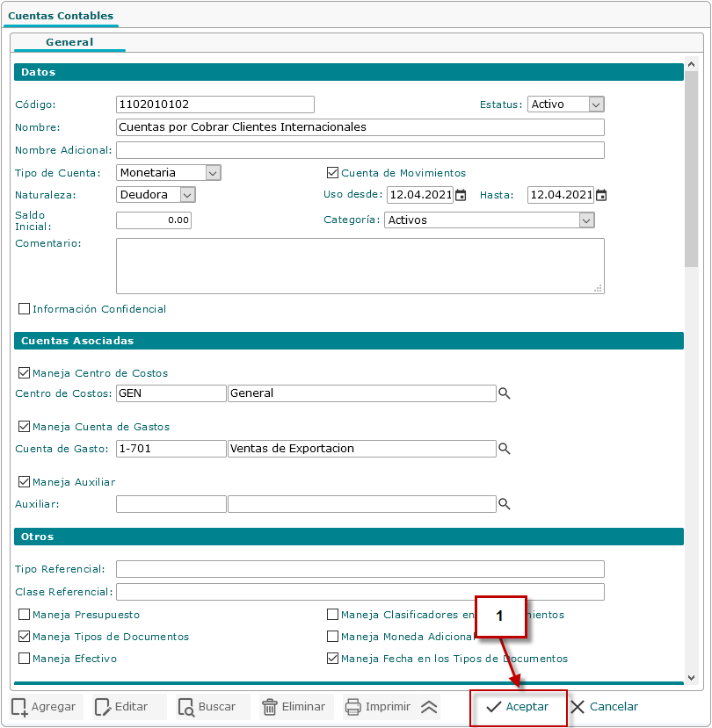Collapse toolbar with double chevron icon
The width and height of the screenshot is (712, 728).
tap(429, 707)
